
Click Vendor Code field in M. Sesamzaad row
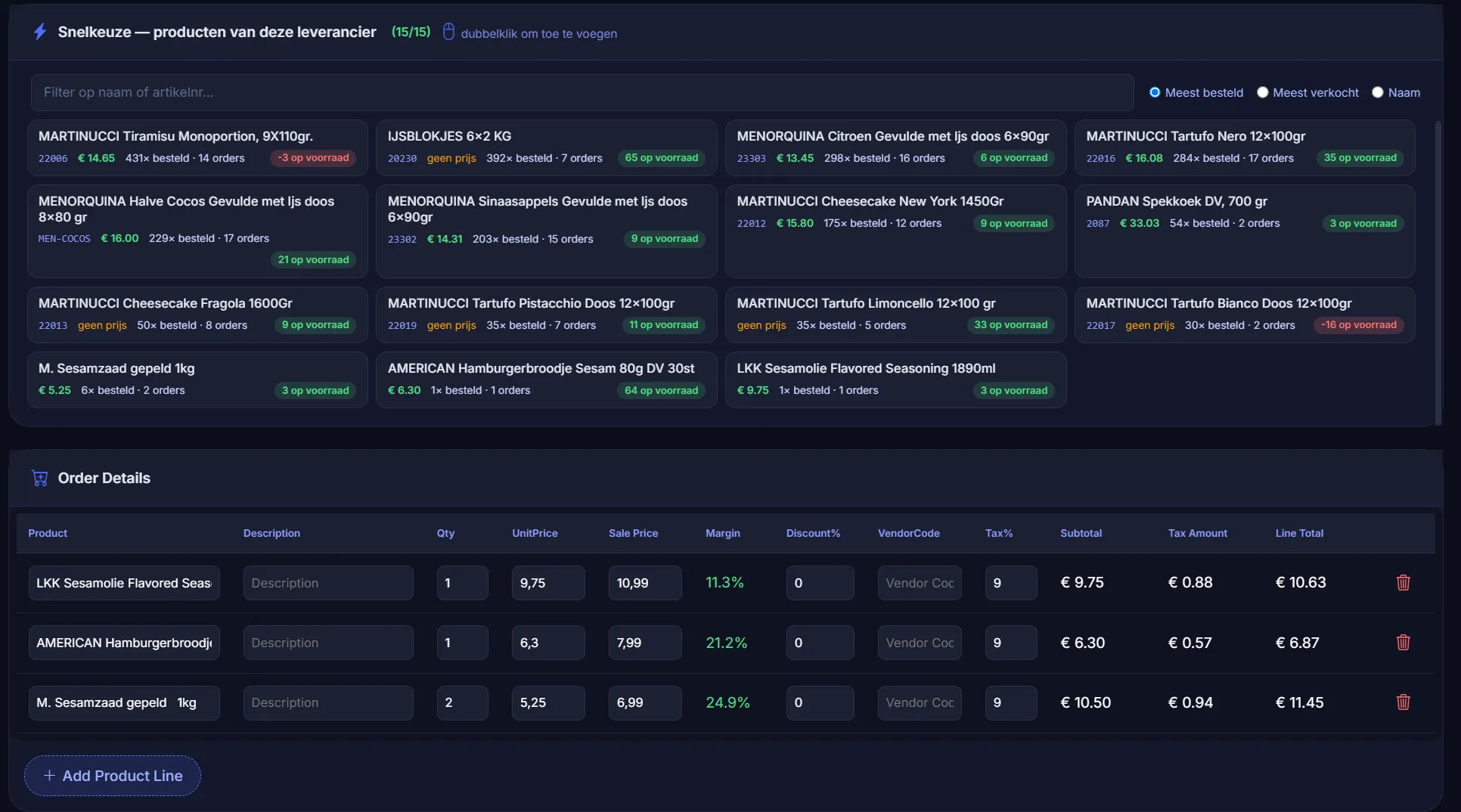920,702
